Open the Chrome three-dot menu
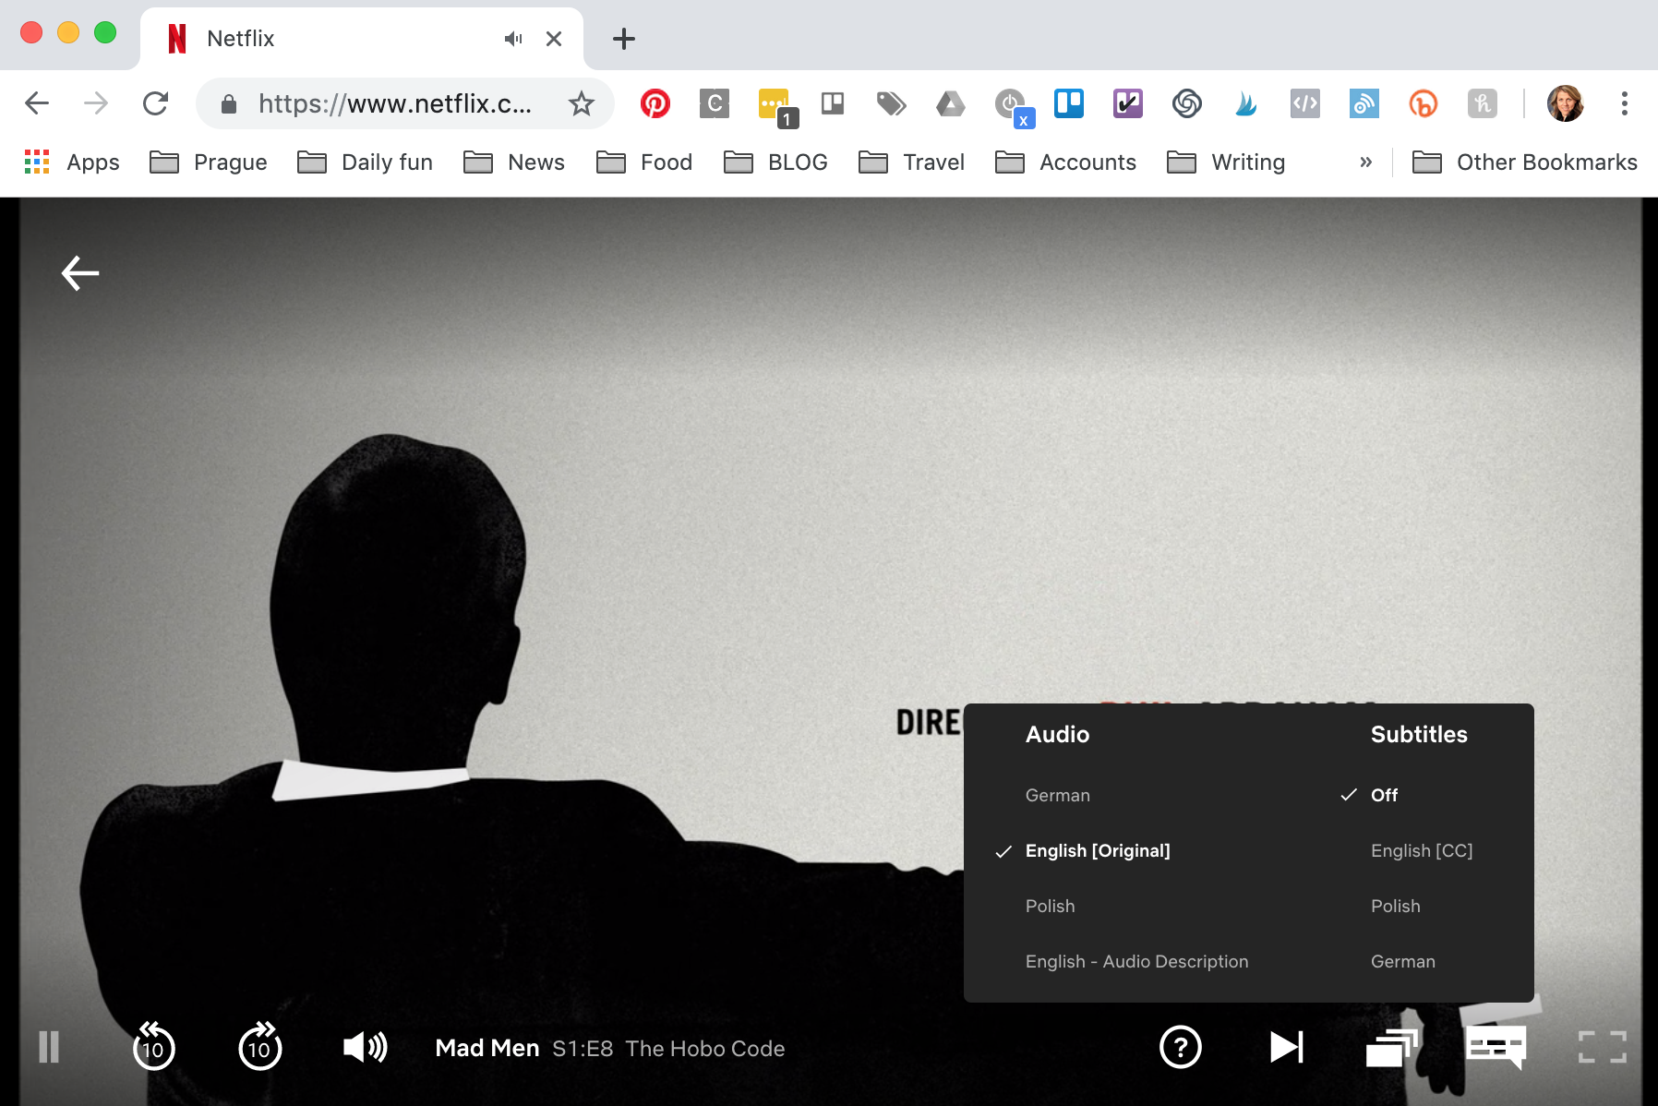 coord(1624,103)
